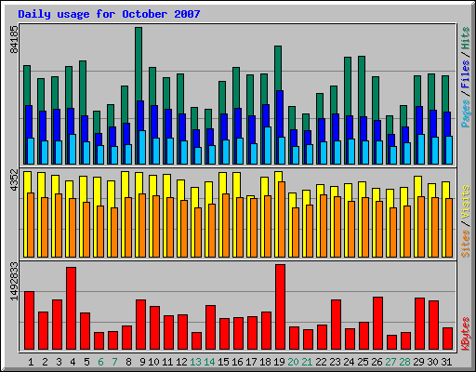Screen dimensions: 476x372
Task: Click day label 5 on the x-axis
Action: (86, 362)
